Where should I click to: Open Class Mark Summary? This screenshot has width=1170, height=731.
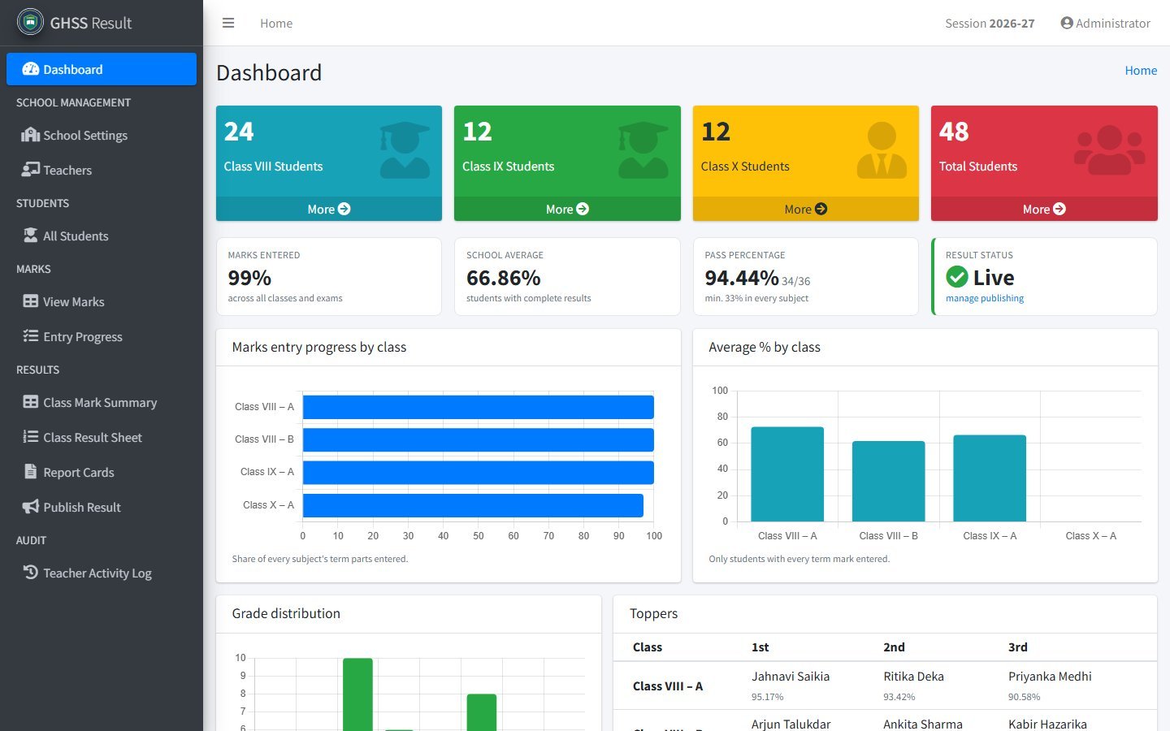coord(102,402)
